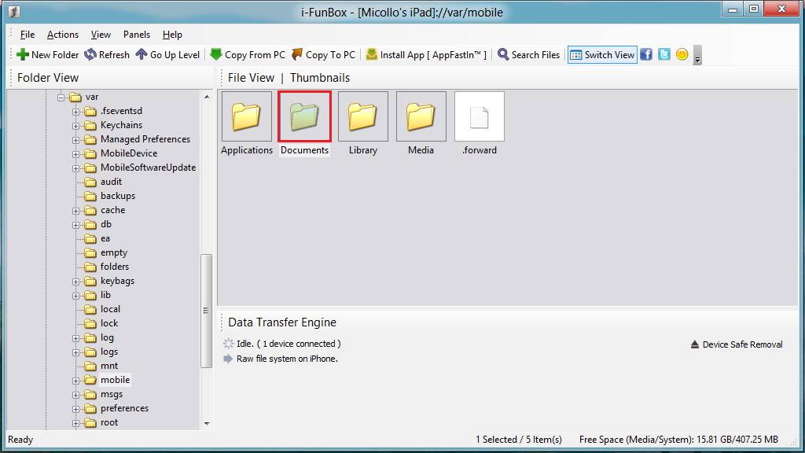Select mnt folder in tree
This screenshot has height=453, width=805.
tap(108, 366)
